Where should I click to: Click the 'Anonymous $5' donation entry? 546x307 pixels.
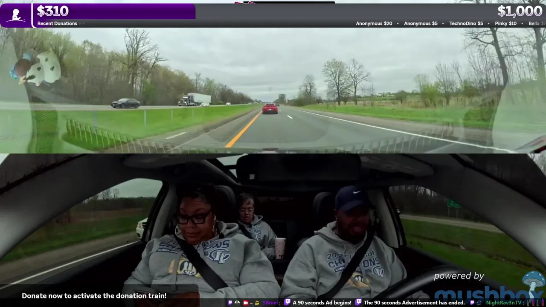421,23
